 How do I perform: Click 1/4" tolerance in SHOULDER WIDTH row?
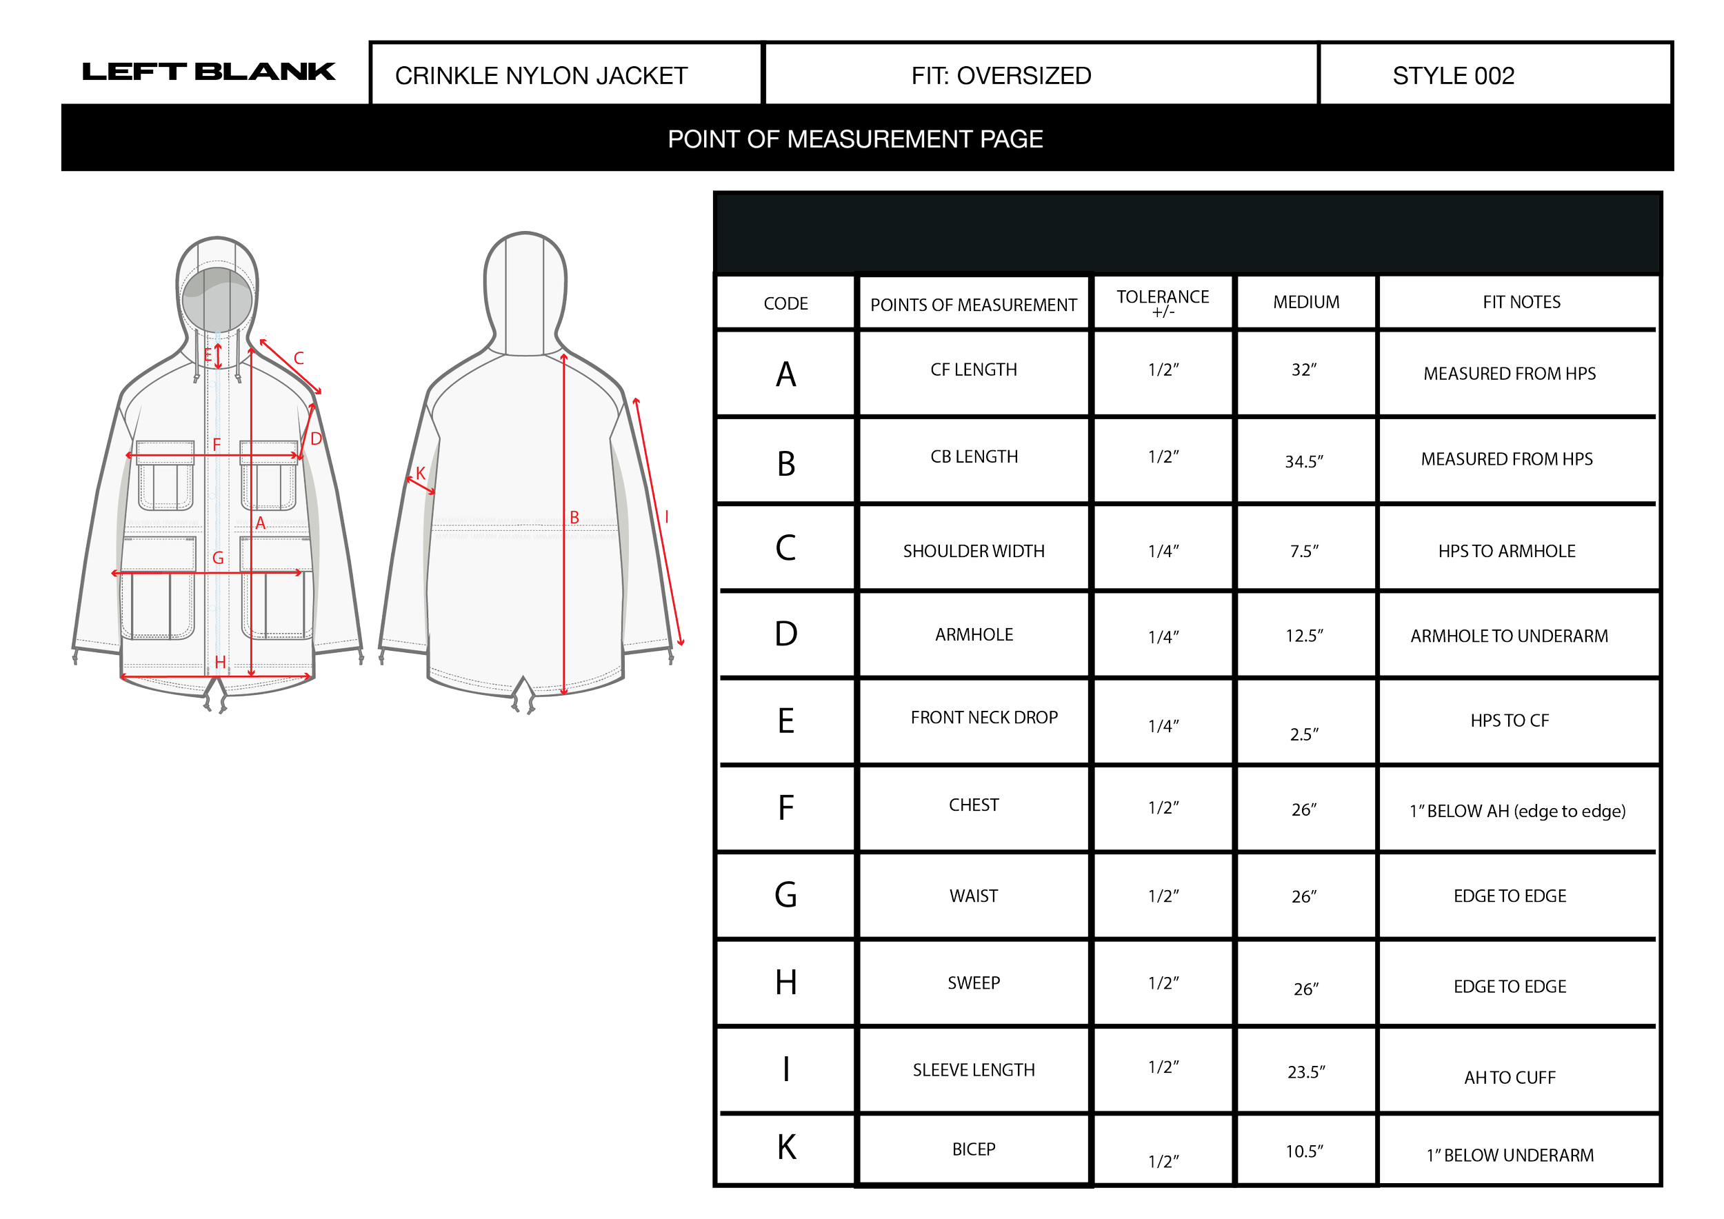click(x=1163, y=551)
